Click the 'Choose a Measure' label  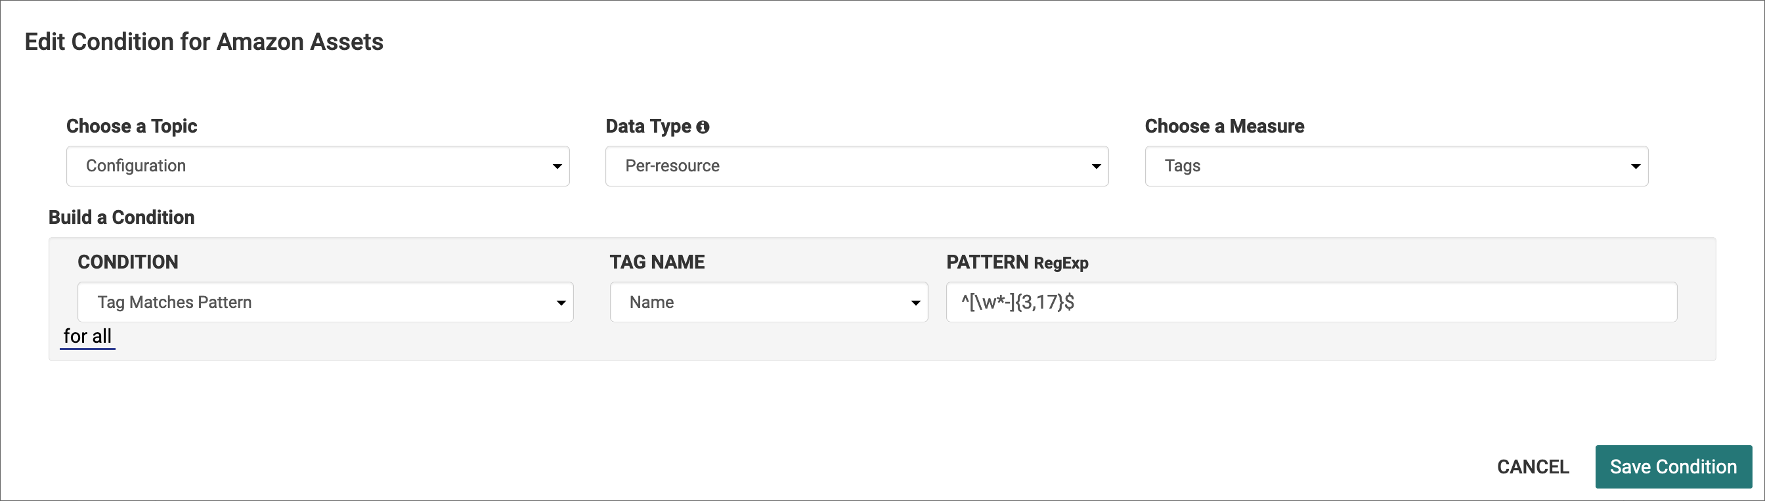1224,126
